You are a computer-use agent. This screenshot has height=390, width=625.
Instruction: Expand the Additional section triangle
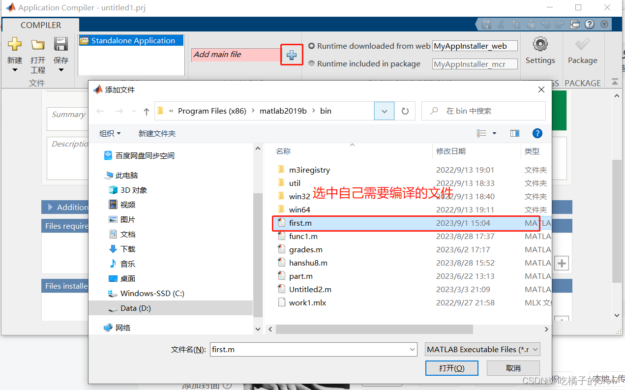point(51,207)
